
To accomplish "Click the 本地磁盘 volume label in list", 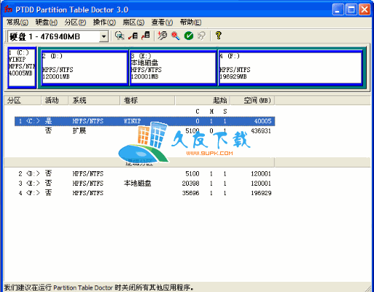I will (138, 184).
